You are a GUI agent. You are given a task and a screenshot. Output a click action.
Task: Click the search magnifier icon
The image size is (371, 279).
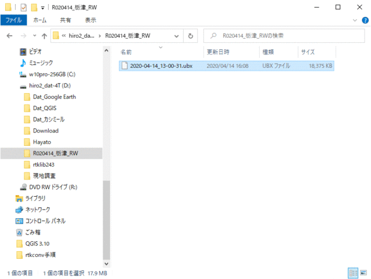pyautogui.click(x=213, y=36)
